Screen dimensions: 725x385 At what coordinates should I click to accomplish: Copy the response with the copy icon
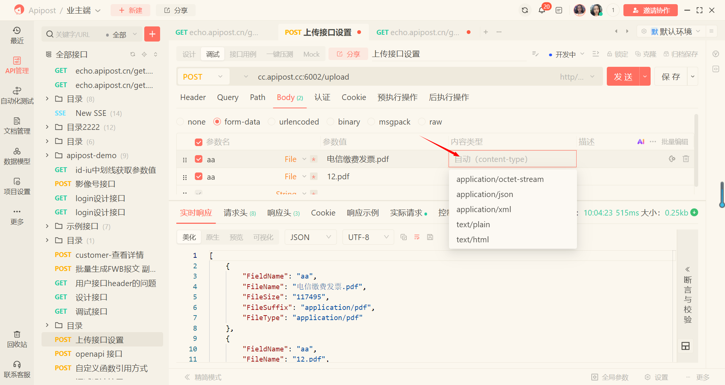[404, 237]
